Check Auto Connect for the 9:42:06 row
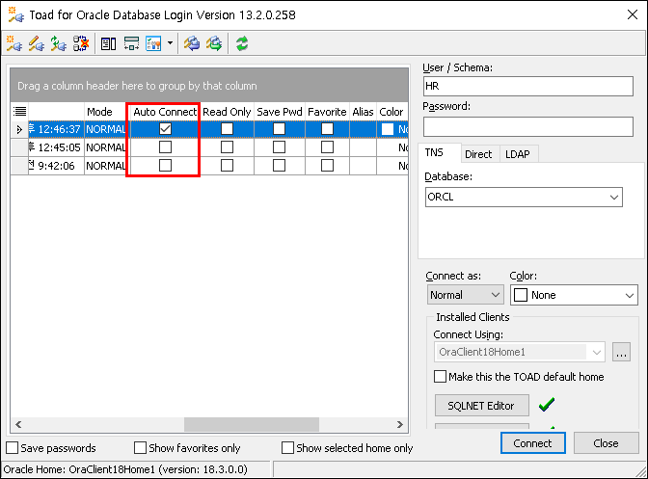The width and height of the screenshot is (648, 479). pyautogui.click(x=165, y=165)
